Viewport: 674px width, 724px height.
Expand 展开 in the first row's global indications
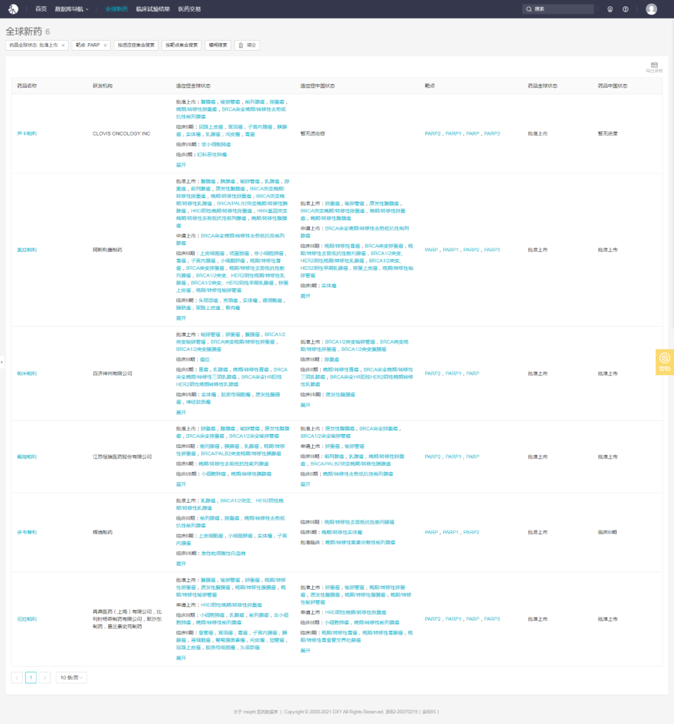[181, 165]
